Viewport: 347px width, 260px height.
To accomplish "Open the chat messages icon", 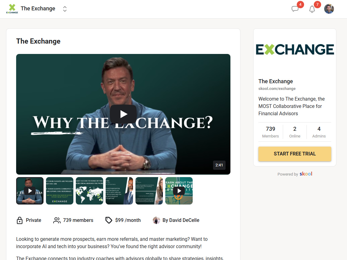I will [x=295, y=9].
